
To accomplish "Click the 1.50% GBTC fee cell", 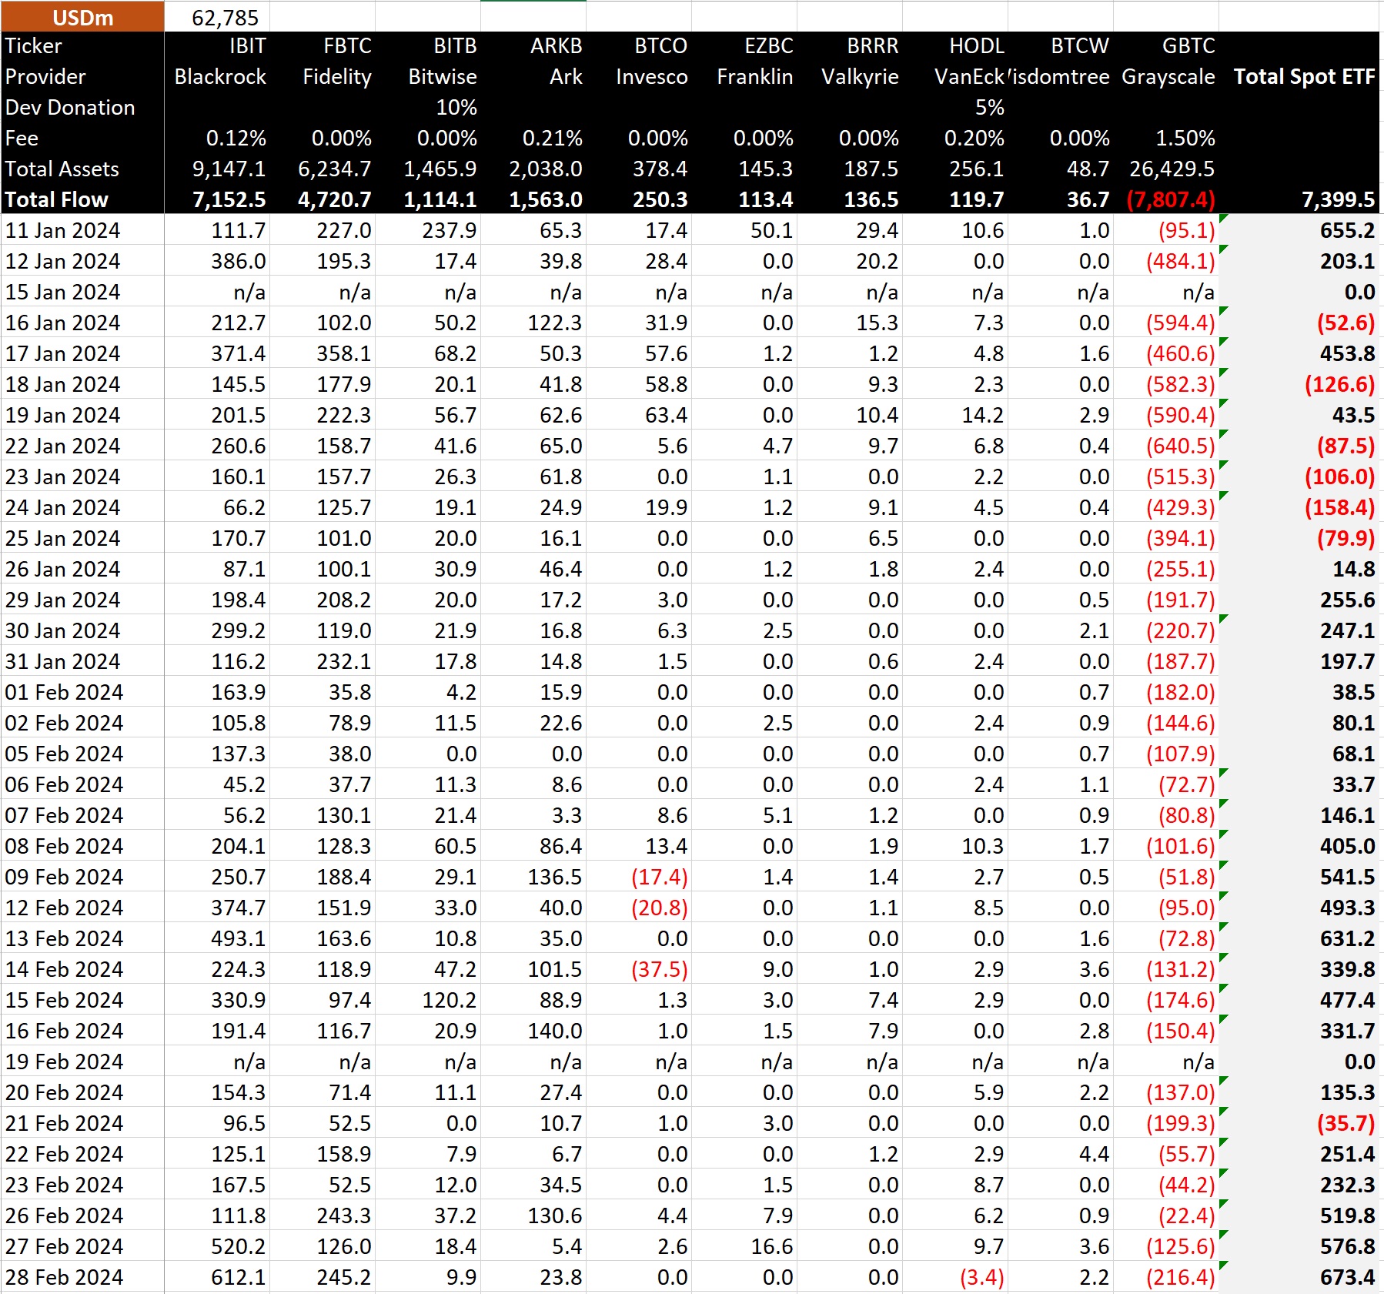I will coord(1186,139).
